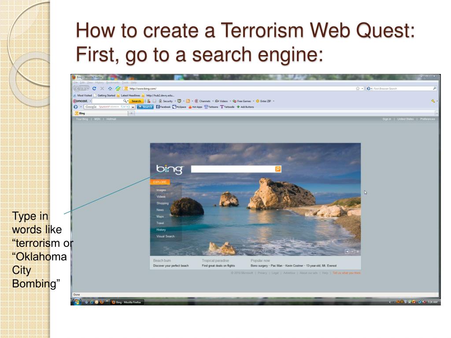
Task: Go to the Firefox home icon
Action: click(110, 88)
